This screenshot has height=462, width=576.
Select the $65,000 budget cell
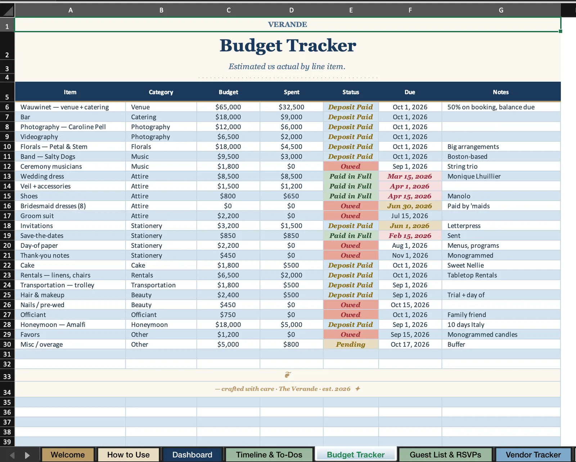click(x=228, y=107)
